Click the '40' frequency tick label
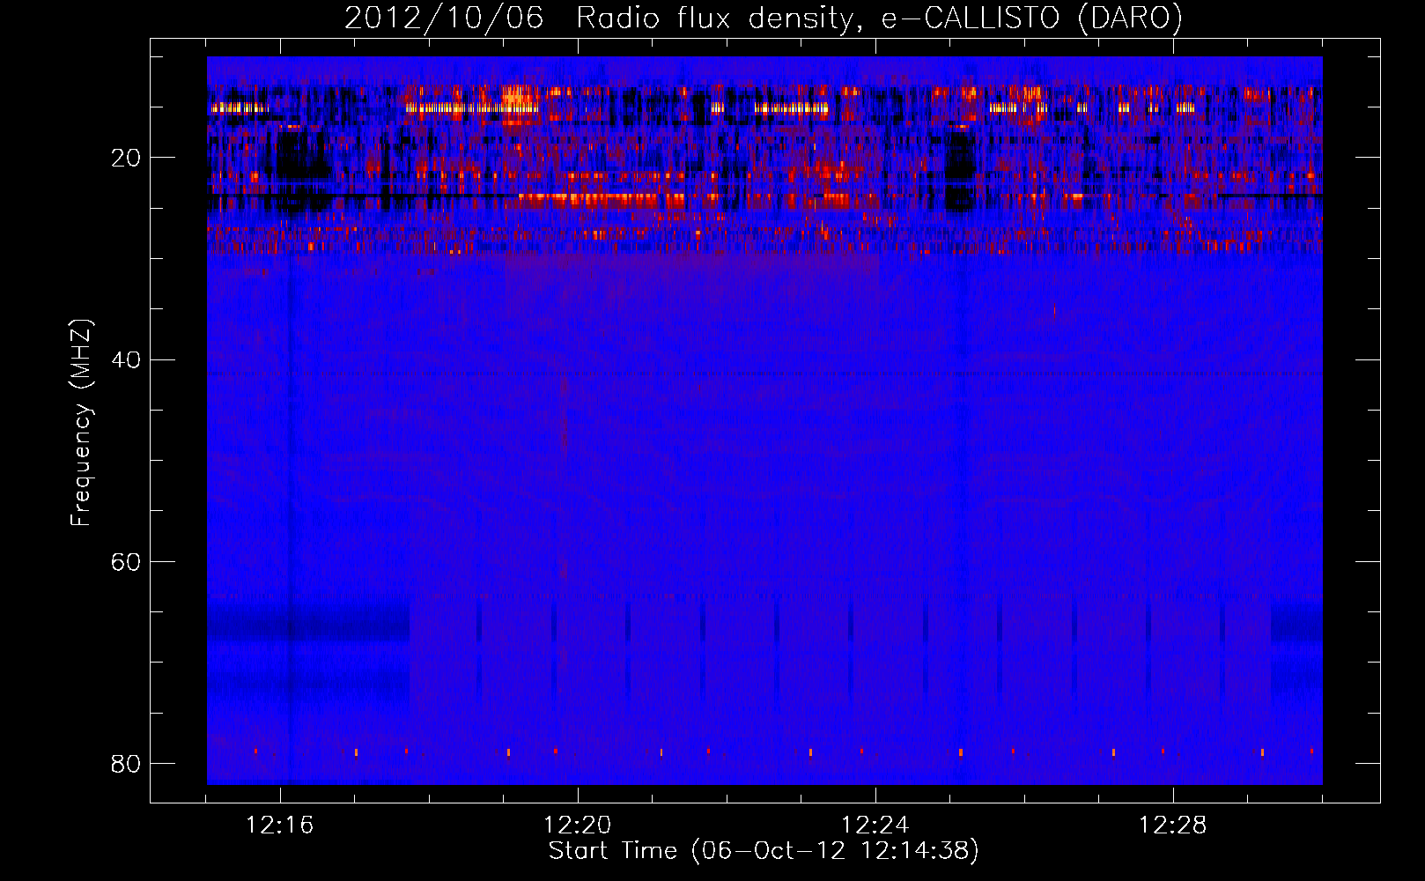This screenshot has height=881, width=1425. point(126,360)
